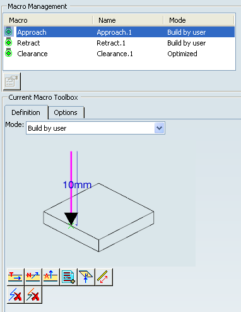Click the Build by user combo box

pos(95,128)
